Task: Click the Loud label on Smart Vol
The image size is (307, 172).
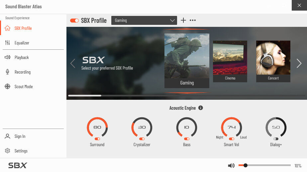Action: click(243, 137)
